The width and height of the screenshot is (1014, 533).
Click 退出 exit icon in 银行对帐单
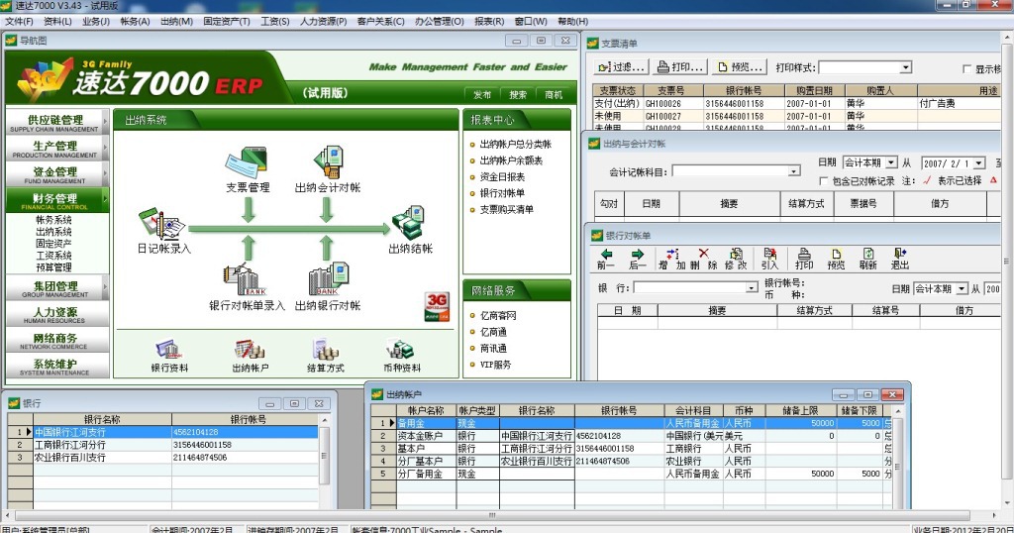pos(899,259)
